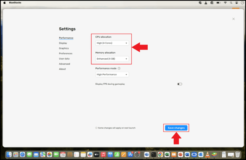Screen dimensions: 246x160
Task: Click the Performance mode help icon
Action: click(x=119, y=68)
